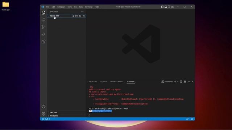This screenshot has height=130, width=232.
Task: Open the Run and Debug view
Action: 43,34
